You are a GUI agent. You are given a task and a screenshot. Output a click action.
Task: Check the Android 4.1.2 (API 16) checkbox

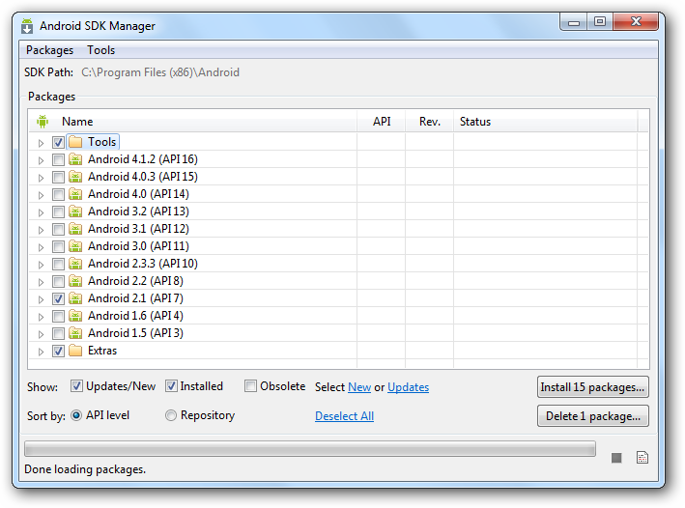pos(58,160)
